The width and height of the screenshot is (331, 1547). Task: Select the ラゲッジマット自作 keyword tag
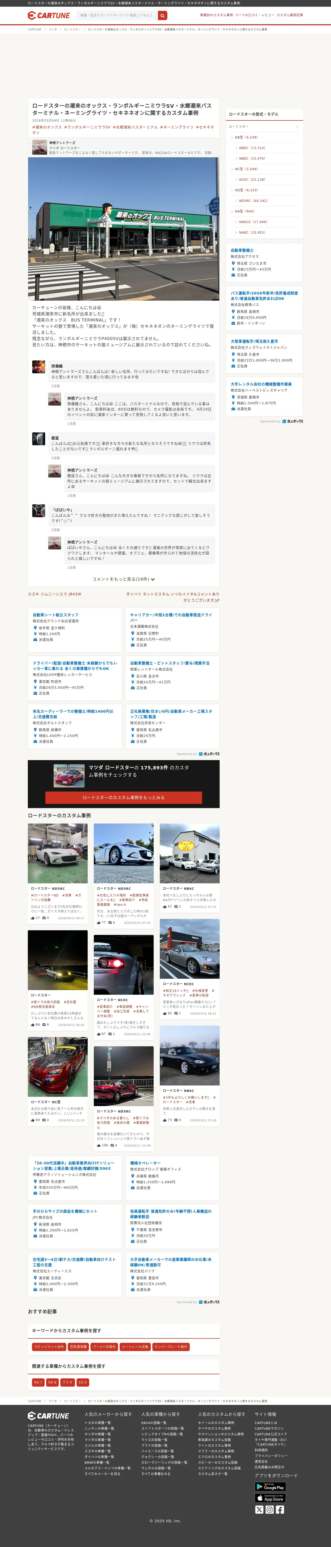click(49, 1346)
